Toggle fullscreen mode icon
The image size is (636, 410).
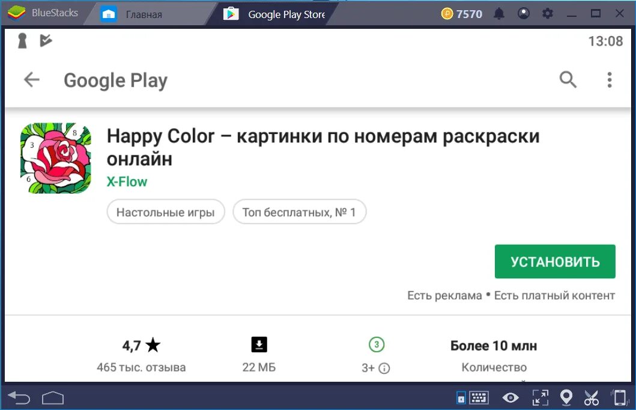[x=541, y=398]
